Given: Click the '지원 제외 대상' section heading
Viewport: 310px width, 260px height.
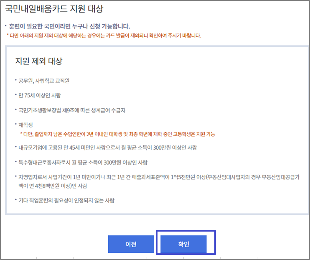Looking at the screenshot, I should click(x=39, y=61).
